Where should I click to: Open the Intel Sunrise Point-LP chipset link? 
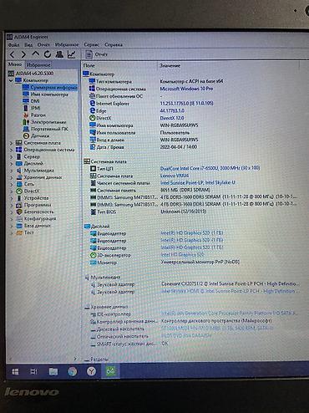(198, 183)
